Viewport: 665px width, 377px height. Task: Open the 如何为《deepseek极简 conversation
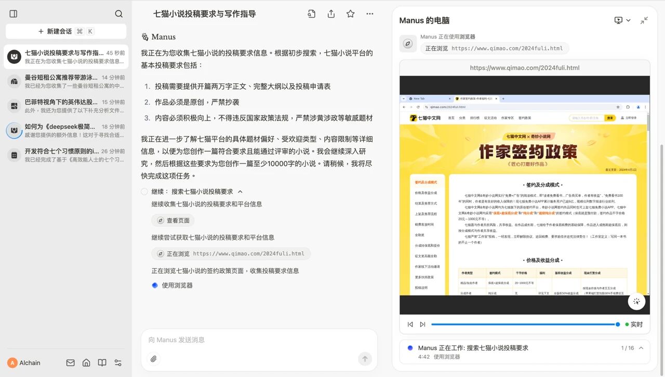point(66,130)
